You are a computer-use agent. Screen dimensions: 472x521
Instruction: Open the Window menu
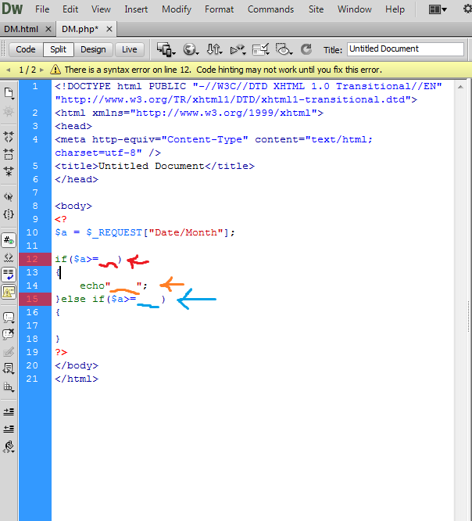pos(355,9)
